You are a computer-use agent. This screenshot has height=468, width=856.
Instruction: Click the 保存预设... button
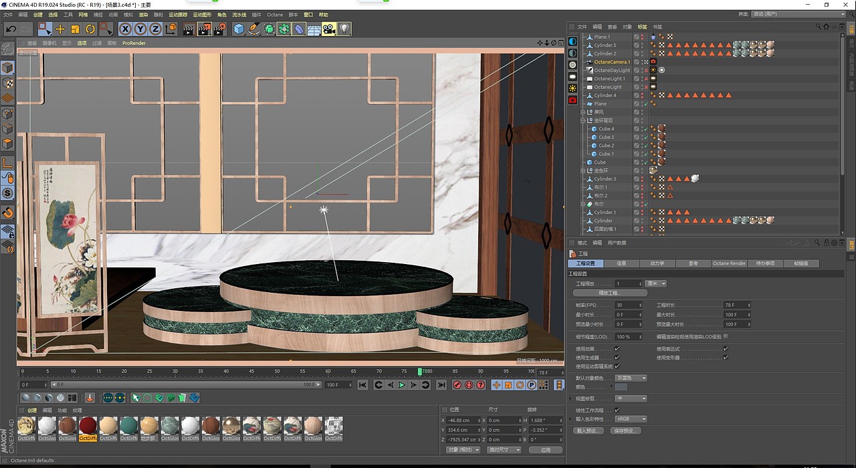click(625, 431)
